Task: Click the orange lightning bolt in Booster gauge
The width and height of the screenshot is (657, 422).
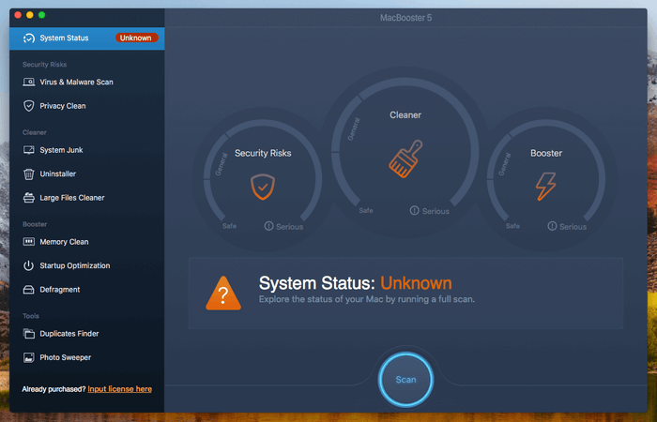Action: [x=546, y=187]
